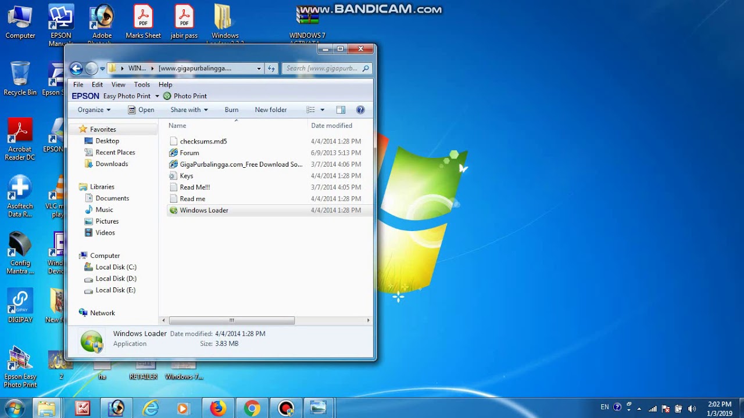The height and width of the screenshot is (418, 744).
Task: Open the Edit menu
Action: tap(97, 85)
